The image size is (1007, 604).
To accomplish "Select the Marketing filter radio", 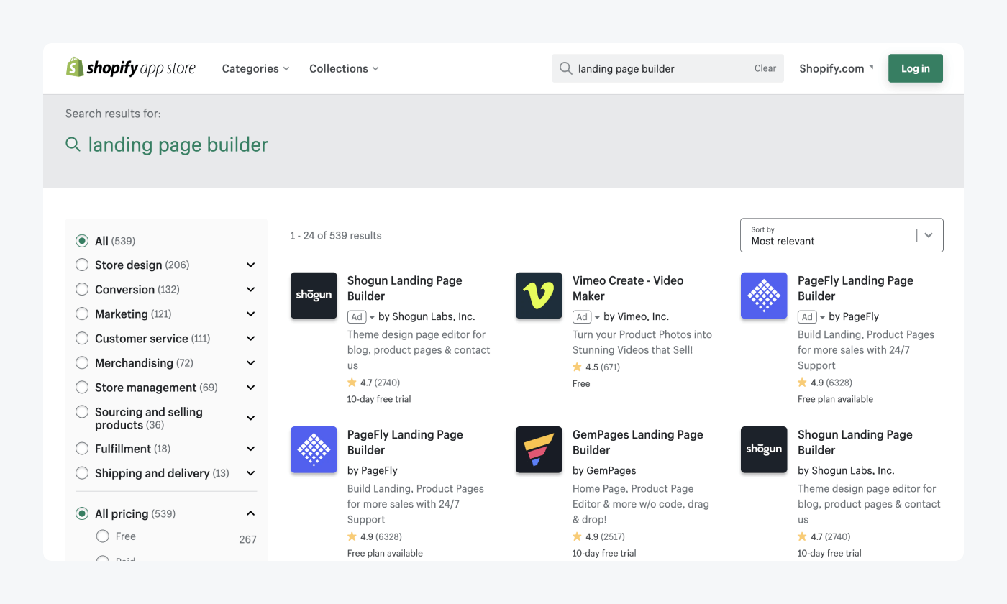I will point(82,314).
